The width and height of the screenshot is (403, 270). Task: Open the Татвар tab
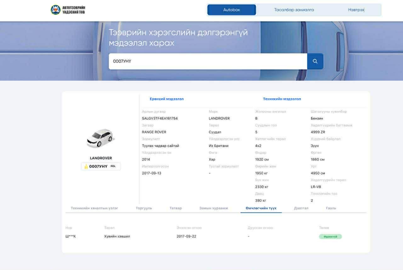coord(176,208)
